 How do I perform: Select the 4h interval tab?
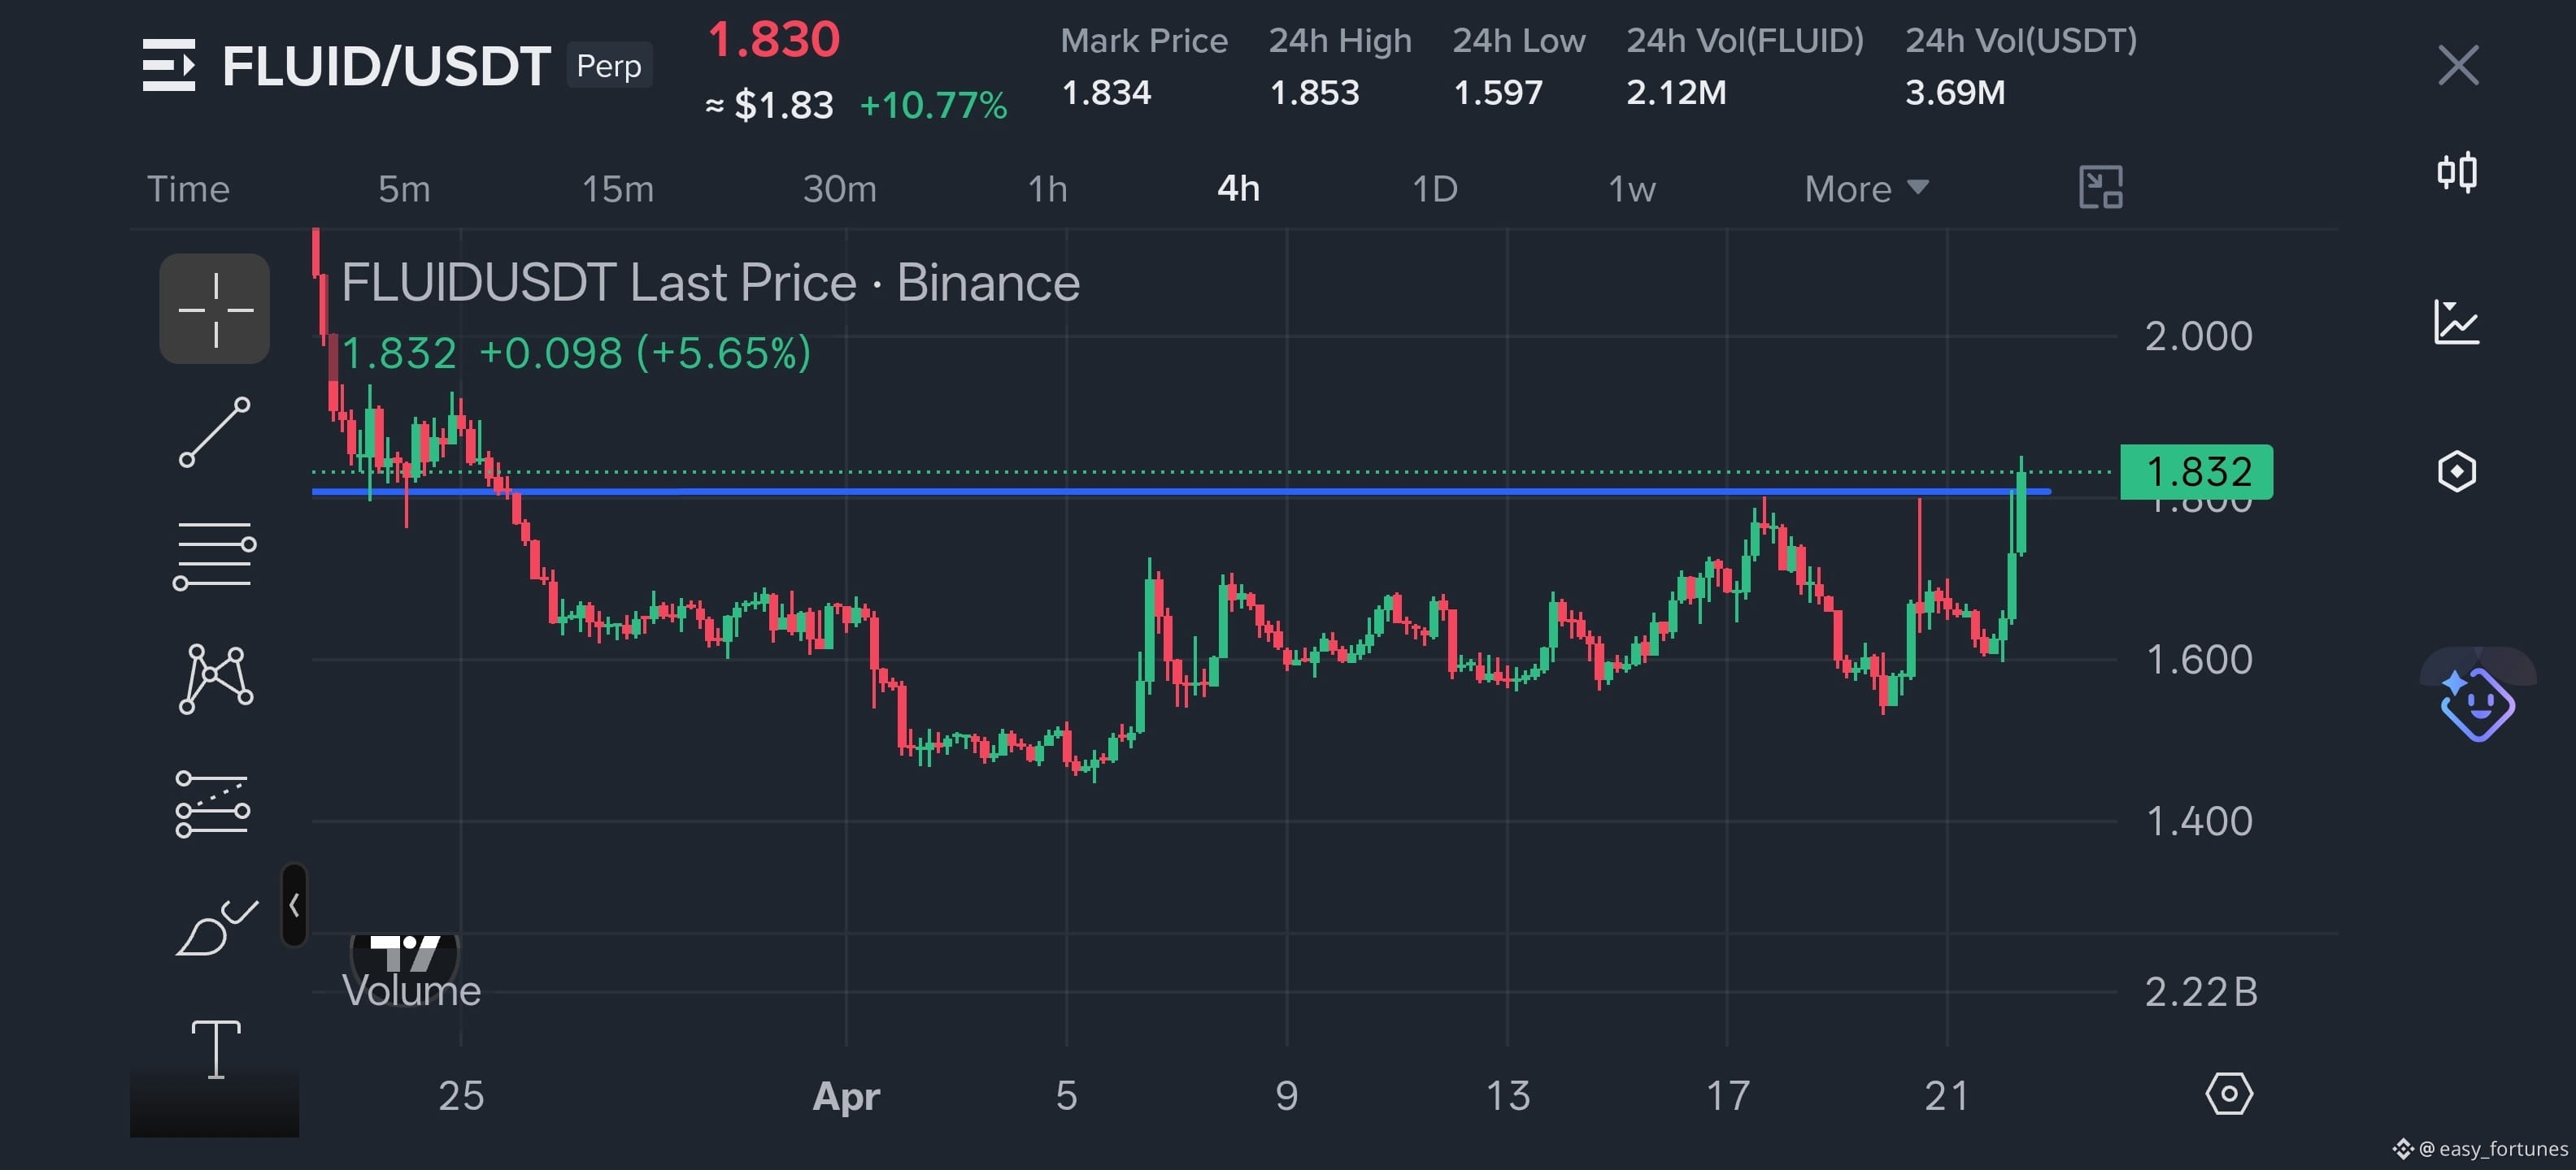point(1239,188)
